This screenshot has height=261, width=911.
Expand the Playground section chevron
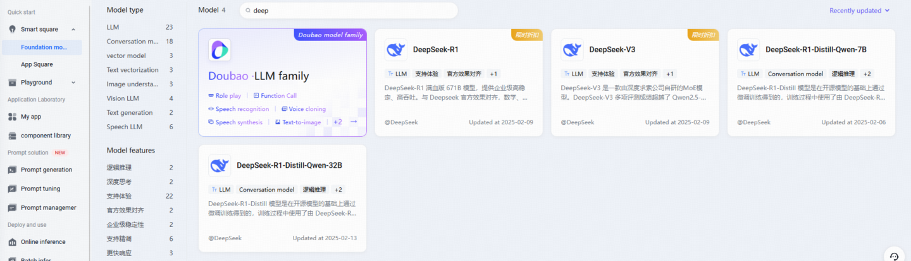(73, 83)
